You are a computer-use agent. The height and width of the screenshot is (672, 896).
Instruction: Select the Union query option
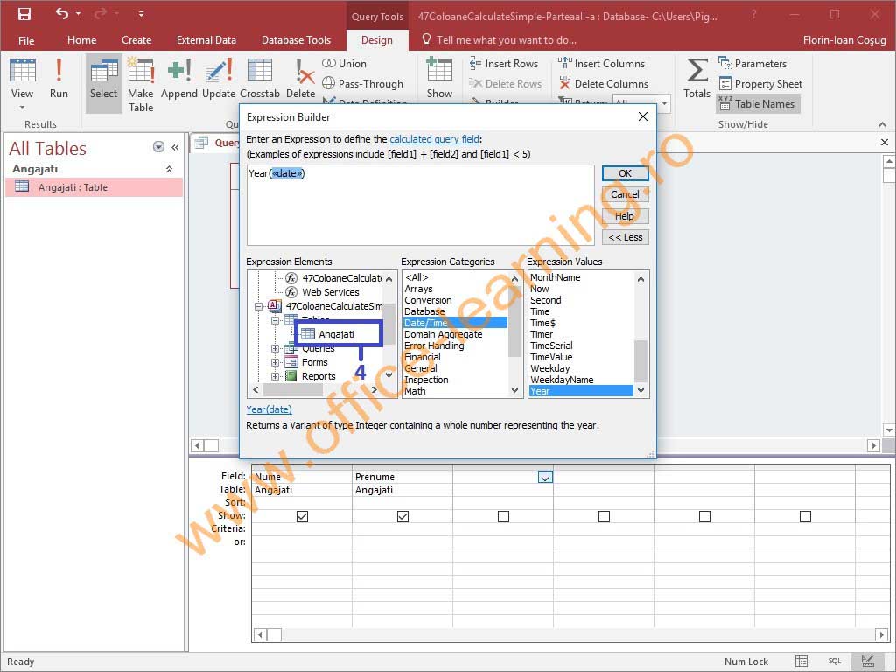click(344, 63)
